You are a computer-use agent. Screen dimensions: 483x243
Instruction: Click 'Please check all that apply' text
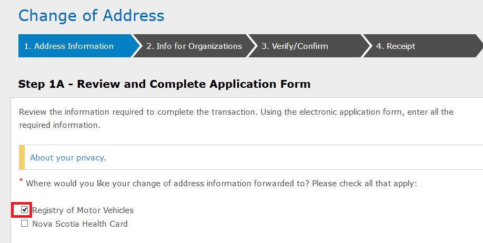pyautogui.click(x=357, y=184)
